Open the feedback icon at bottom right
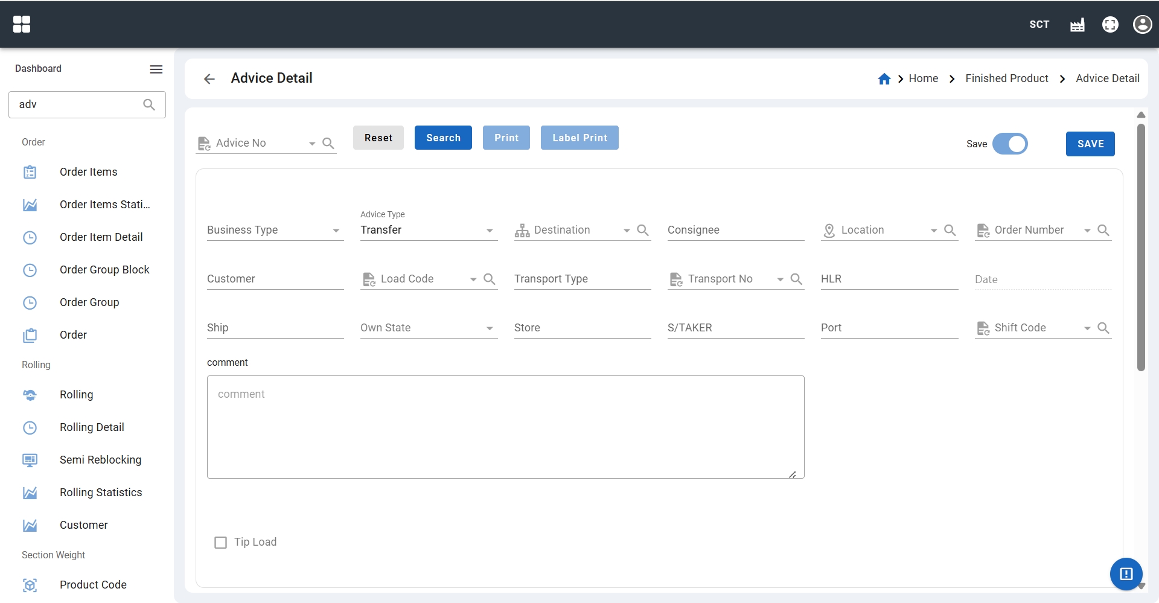The width and height of the screenshot is (1159, 603). [1126, 573]
